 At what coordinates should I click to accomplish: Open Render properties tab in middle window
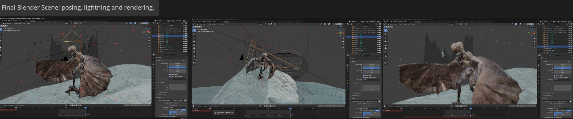(347, 63)
